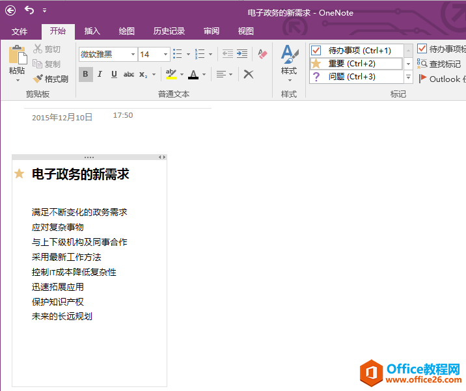Click the line 控制IT成本降低复杂性
The image size is (466, 391).
pyautogui.click(x=74, y=272)
